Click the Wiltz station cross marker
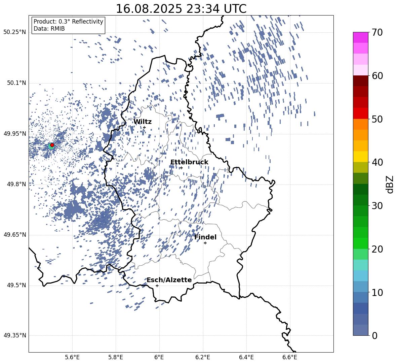This screenshot has height=364, width=398. [x=145, y=127]
